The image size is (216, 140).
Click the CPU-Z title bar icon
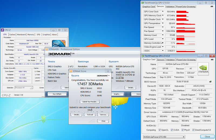[x=2, y=30]
